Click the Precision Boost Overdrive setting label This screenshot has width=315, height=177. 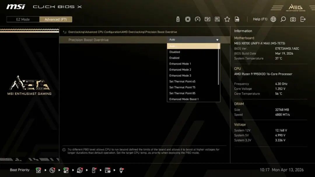pos(88,40)
